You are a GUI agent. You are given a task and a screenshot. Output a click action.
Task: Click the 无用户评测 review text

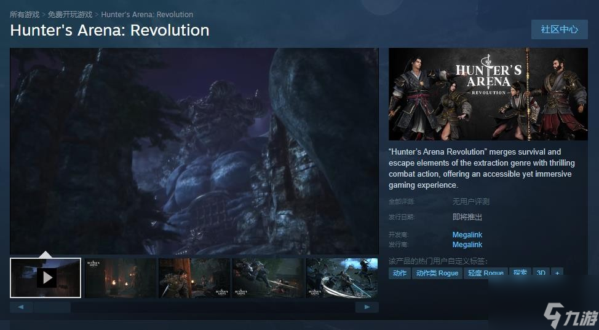[x=470, y=202]
